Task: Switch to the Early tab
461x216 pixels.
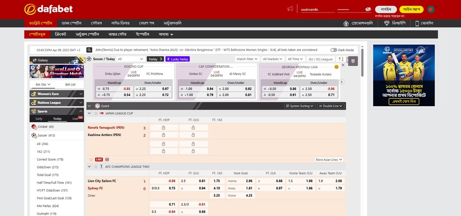Action: coord(39,119)
